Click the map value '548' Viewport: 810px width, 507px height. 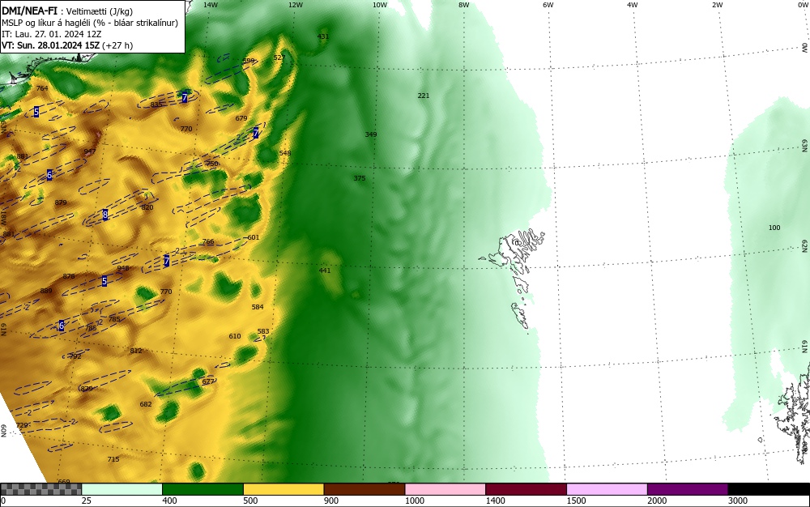[x=285, y=153]
